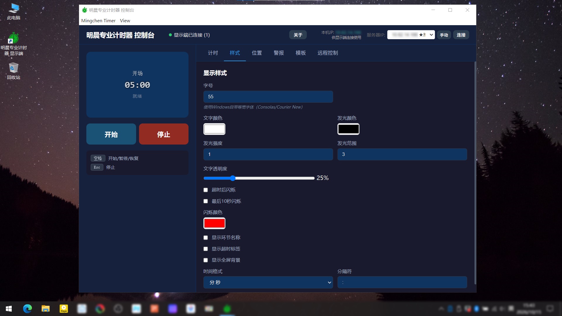This screenshot has height=316, width=562.
Task: Click the 发光范围 input field
Action: (402, 154)
